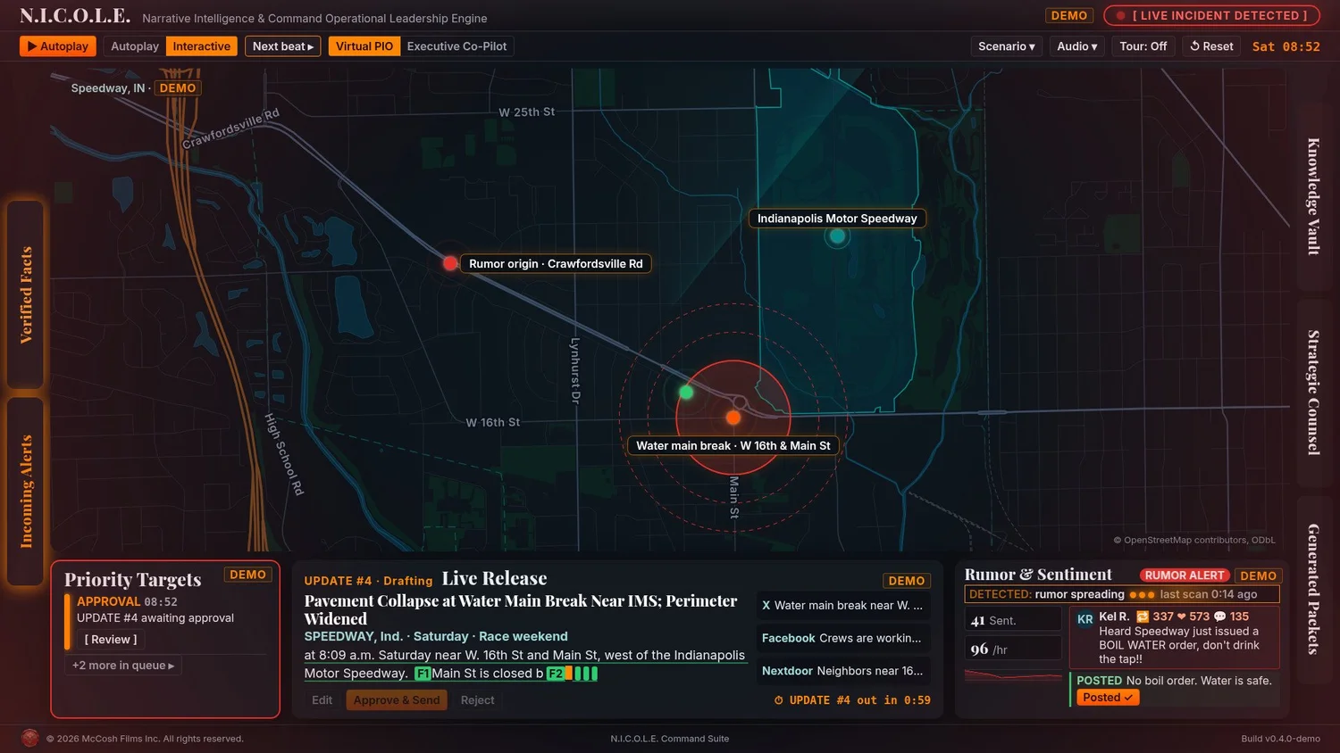Click the red rumor origin map marker
The width and height of the screenshot is (1340, 753).
click(x=450, y=263)
